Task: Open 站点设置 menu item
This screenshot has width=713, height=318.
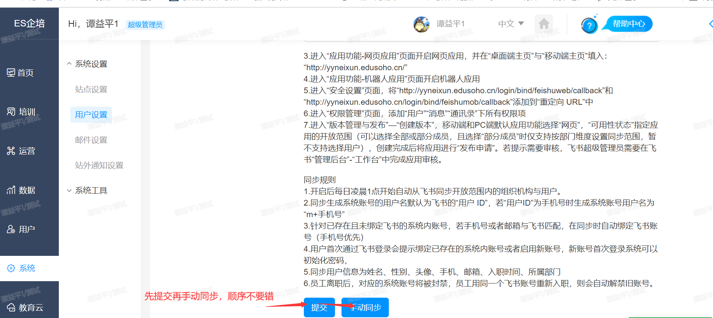Action: click(x=91, y=89)
